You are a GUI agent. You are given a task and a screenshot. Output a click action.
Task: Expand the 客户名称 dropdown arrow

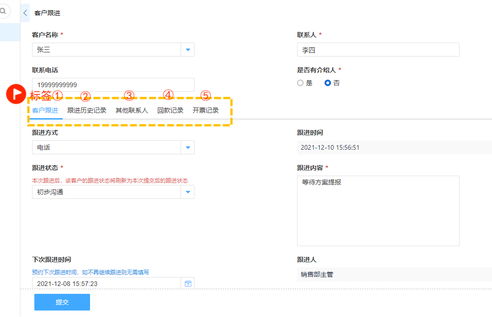[188, 50]
